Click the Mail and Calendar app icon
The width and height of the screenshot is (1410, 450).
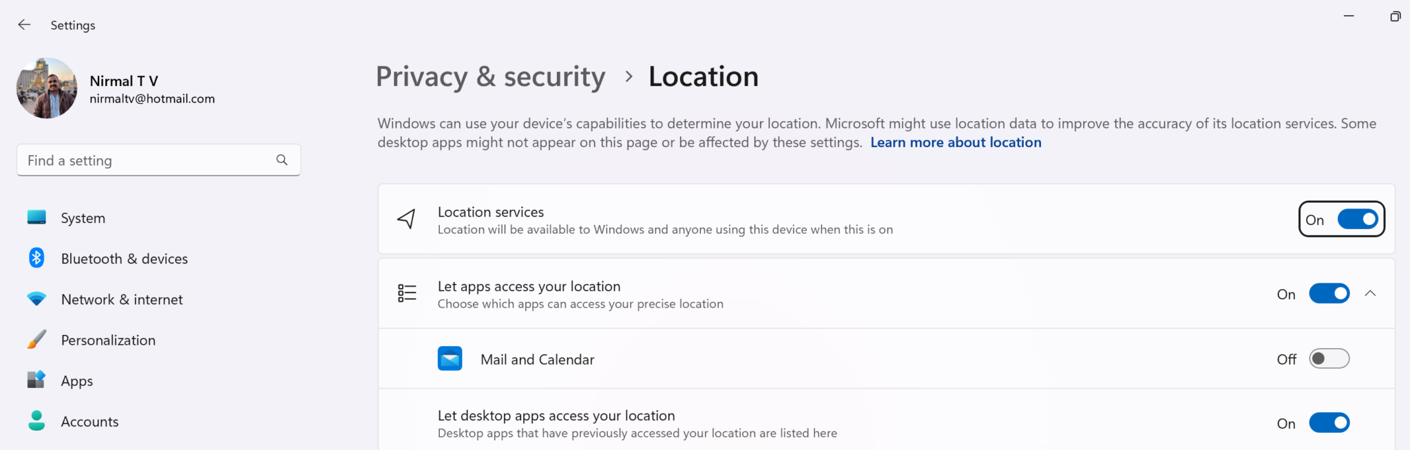click(x=450, y=358)
